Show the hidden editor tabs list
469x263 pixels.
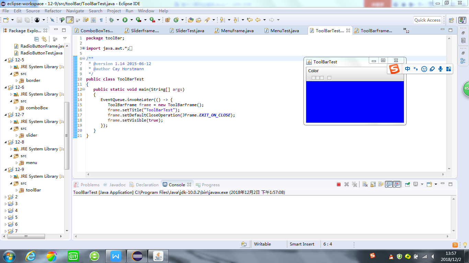(x=406, y=30)
